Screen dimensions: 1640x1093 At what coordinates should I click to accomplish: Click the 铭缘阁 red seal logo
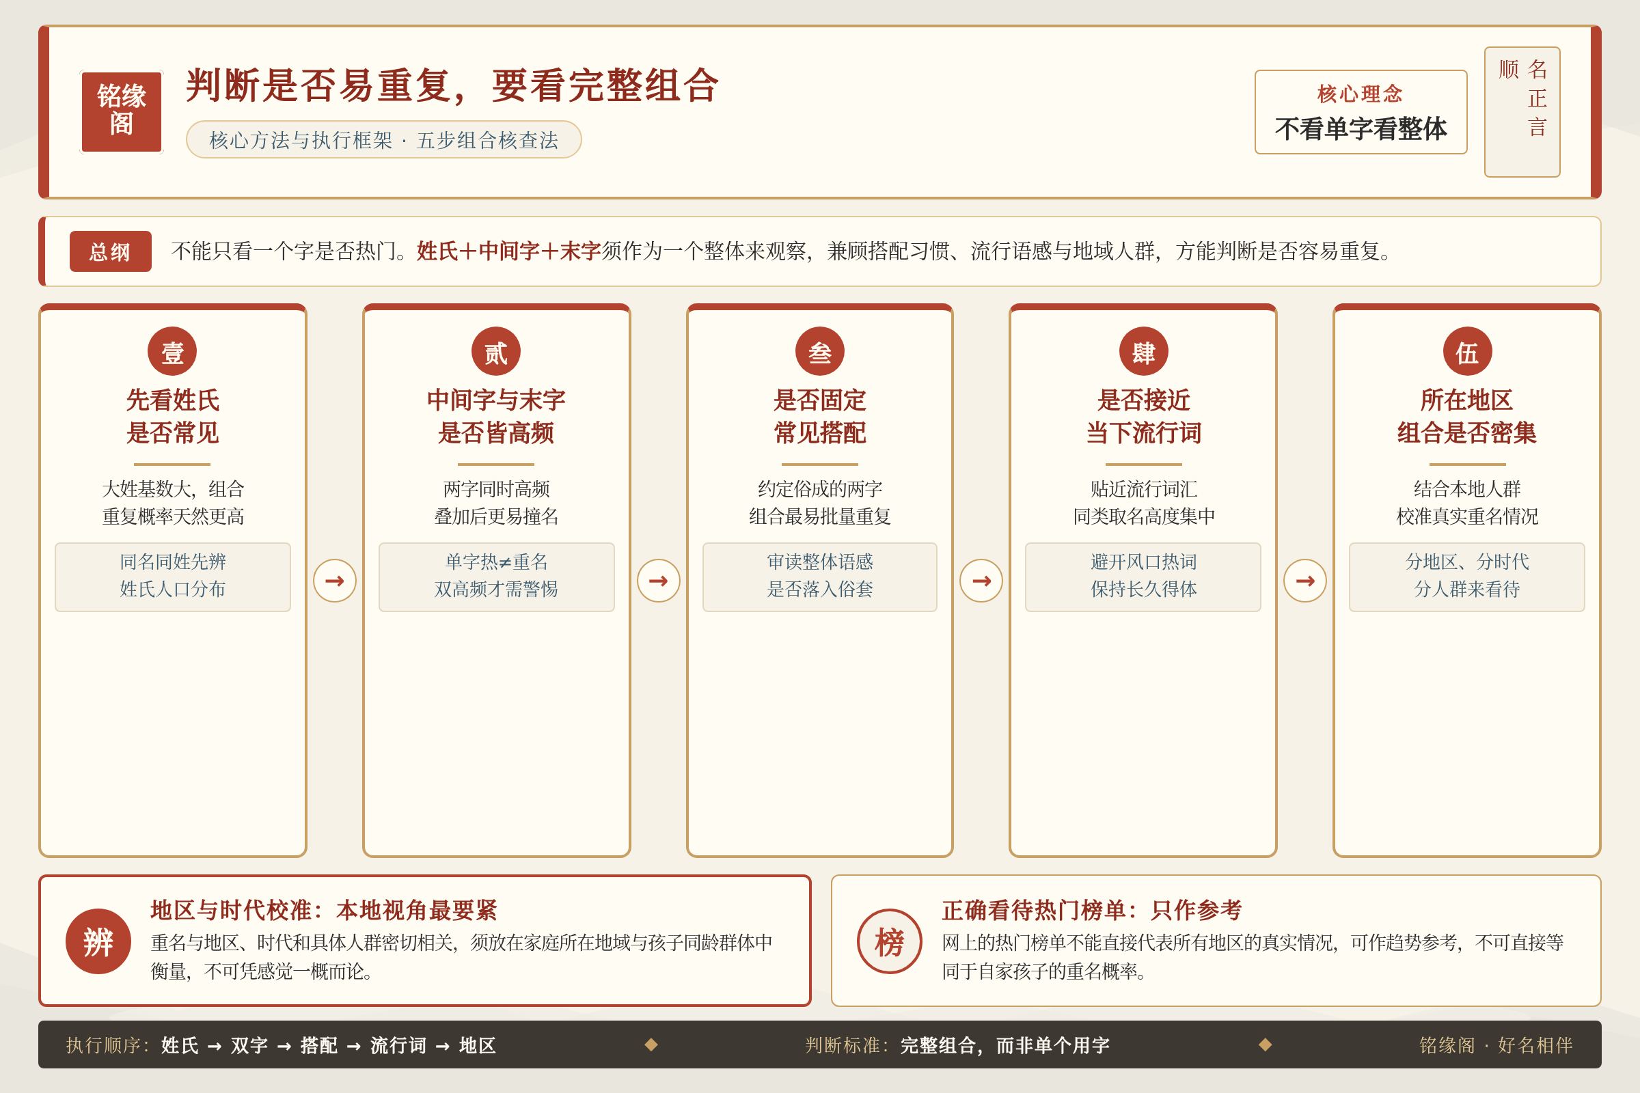point(122,111)
